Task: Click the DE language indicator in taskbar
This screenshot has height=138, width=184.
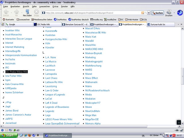Action: click(143, 135)
